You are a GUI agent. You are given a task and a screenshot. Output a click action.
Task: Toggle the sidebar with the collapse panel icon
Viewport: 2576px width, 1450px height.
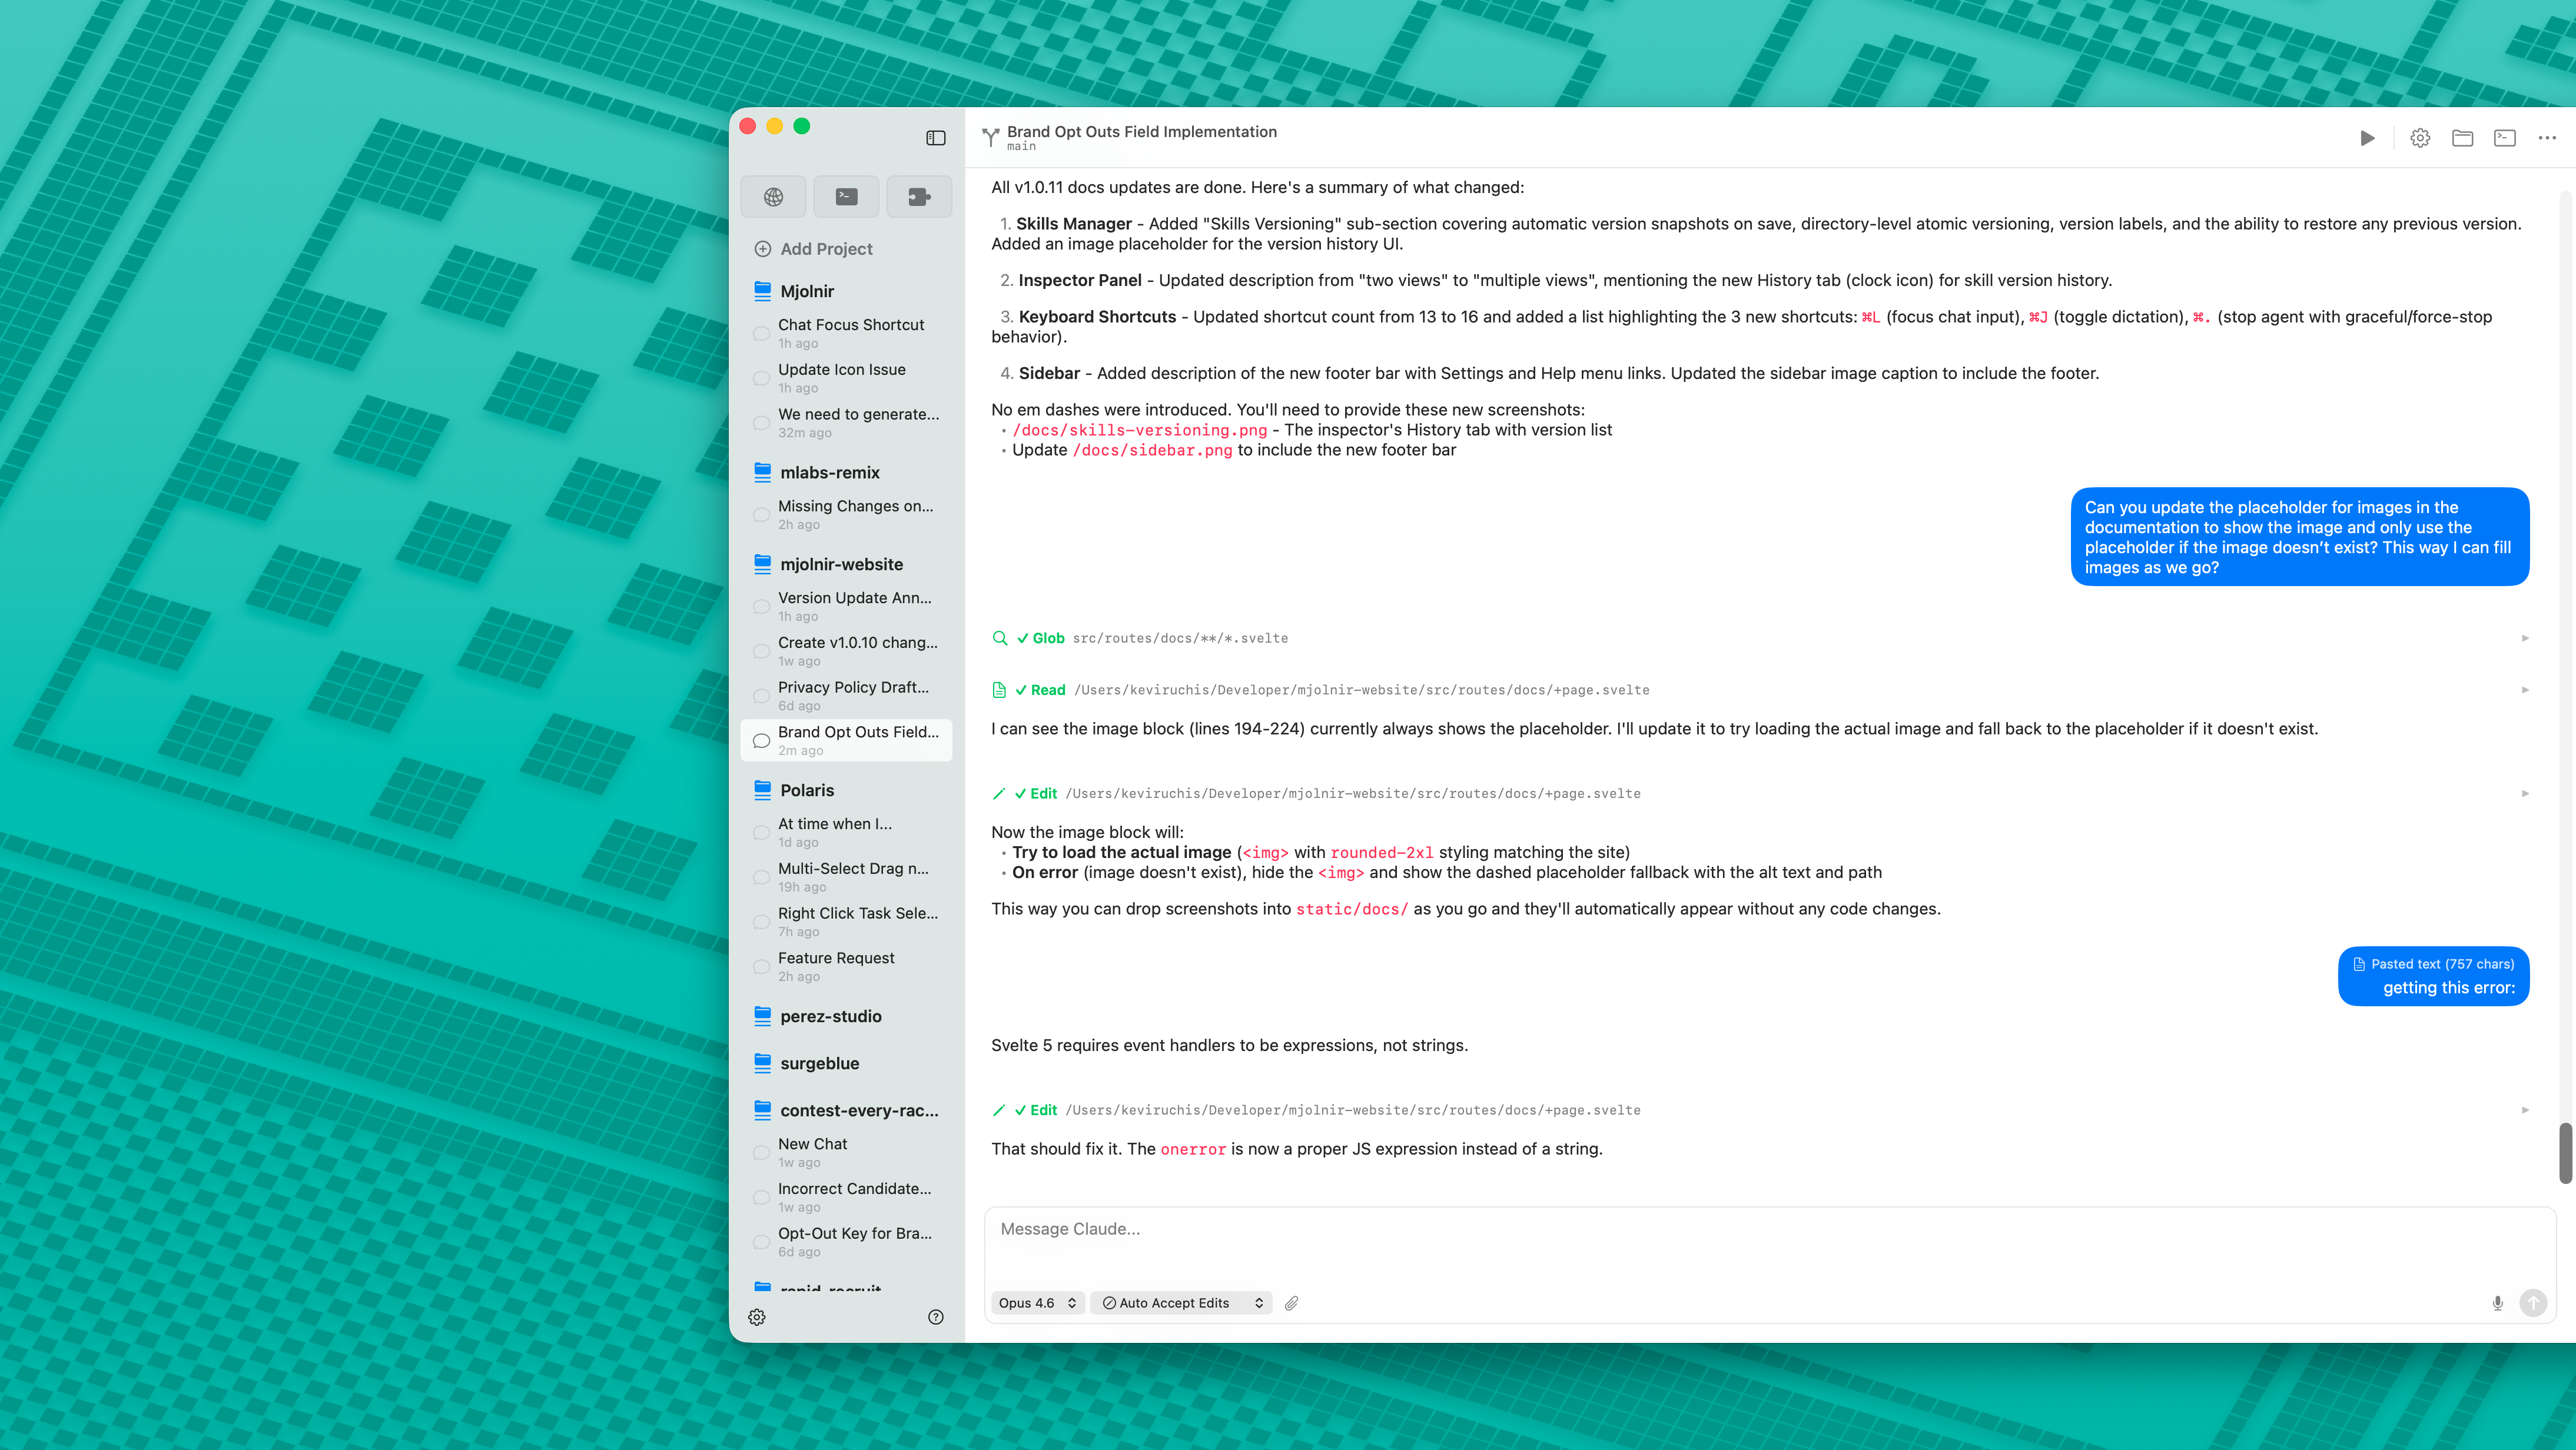coord(936,137)
